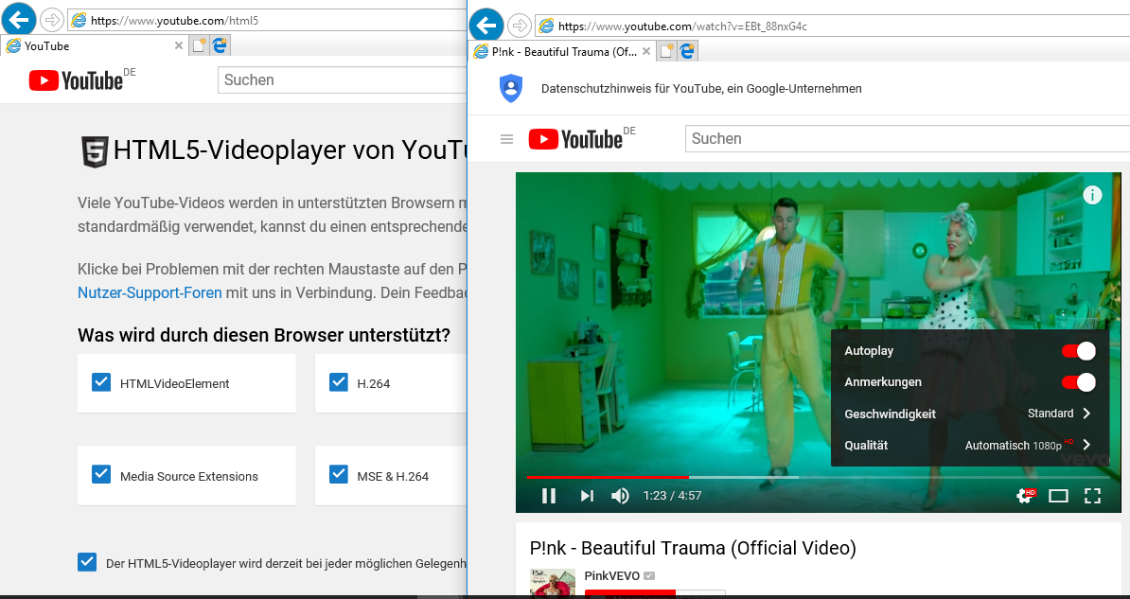The width and height of the screenshot is (1130, 599).
Task: Click the PinkVEVO channel avatar
Action: (x=553, y=582)
